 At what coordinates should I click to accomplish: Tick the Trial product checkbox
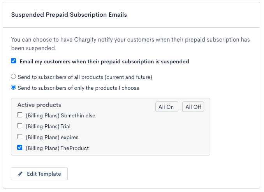20,126
